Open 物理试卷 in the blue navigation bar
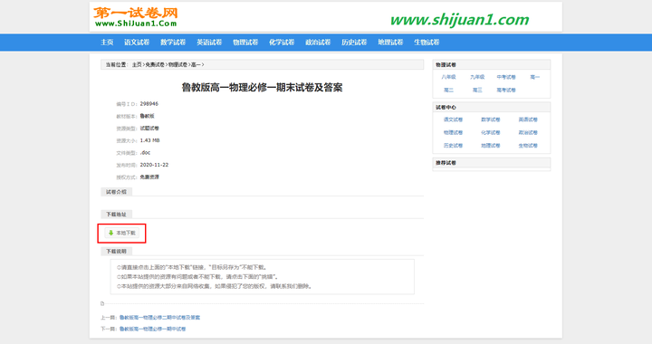The width and height of the screenshot is (652, 344). pyautogui.click(x=245, y=43)
